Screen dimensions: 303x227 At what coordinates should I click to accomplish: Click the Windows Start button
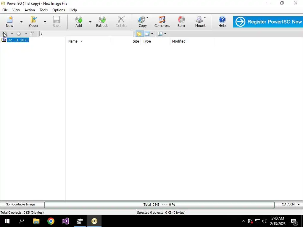pos(7,221)
